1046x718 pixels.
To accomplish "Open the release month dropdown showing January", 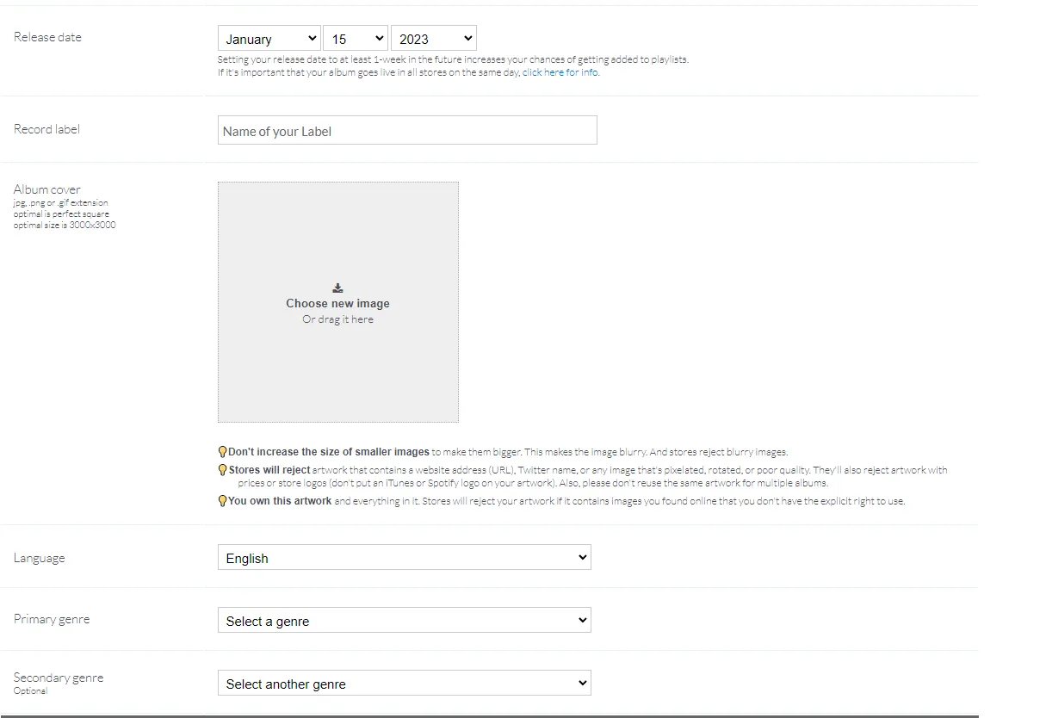I will click(269, 39).
